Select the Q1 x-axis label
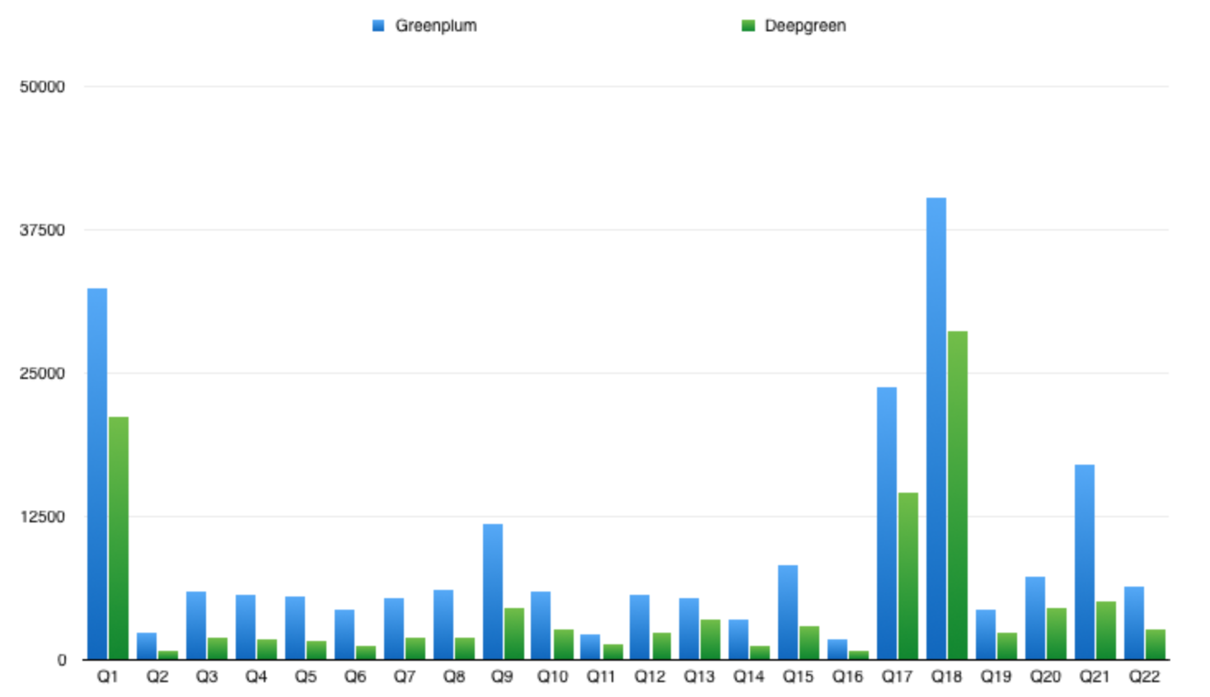This screenshot has width=1210, height=697. pos(108,676)
